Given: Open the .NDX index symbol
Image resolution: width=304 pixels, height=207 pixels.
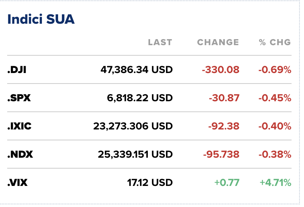Looking at the screenshot, I should (x=20, y=154).
